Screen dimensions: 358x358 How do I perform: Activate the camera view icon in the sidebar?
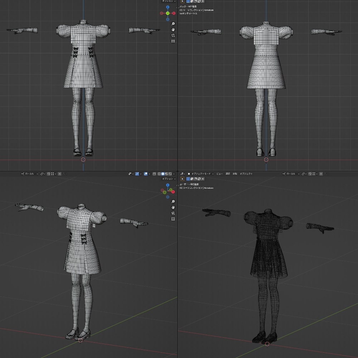[173, 35]
